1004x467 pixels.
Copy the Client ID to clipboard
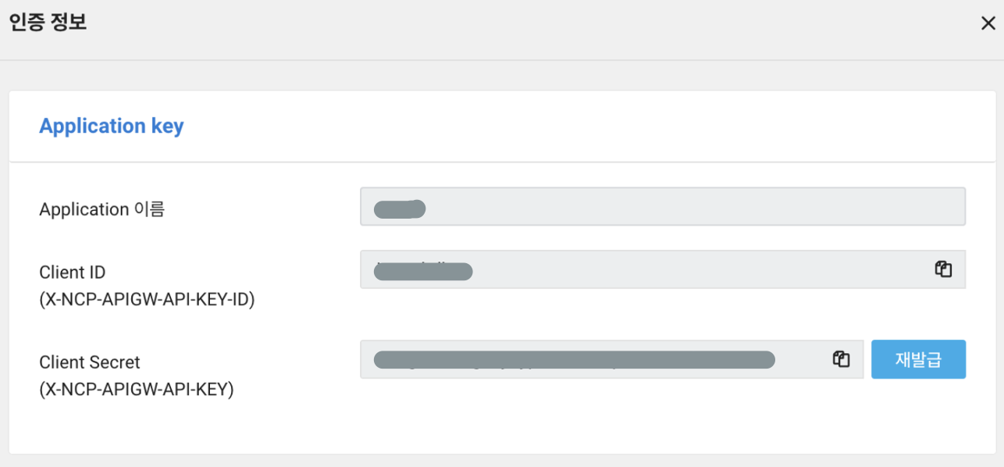coord(943,269)
